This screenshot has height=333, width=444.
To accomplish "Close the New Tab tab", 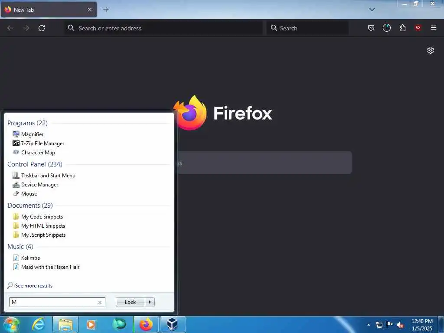I will coord(90,10).
